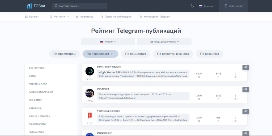Open the предыдущий месяц period dropdown
This screenshot has width=272, height=136.
[164, 42]
